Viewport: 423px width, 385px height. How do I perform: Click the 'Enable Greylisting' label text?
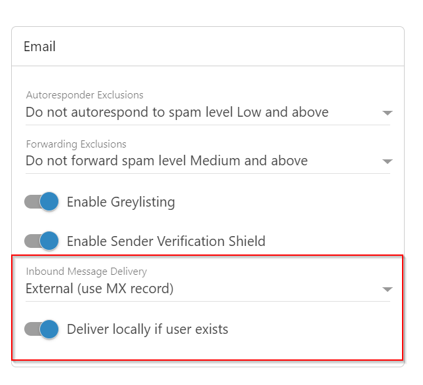(x=121, y=202)
